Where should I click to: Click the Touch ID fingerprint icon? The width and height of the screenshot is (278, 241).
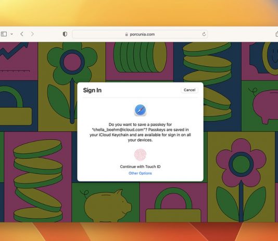(x=140, y=155)
